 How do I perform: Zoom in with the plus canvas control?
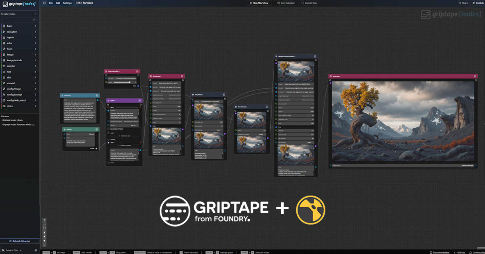click(44, 220)
